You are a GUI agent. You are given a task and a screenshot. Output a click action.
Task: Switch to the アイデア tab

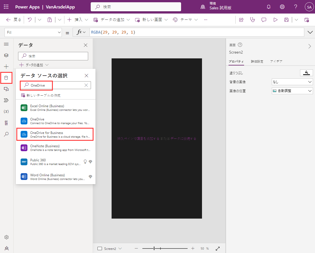[x=276, y=61]
